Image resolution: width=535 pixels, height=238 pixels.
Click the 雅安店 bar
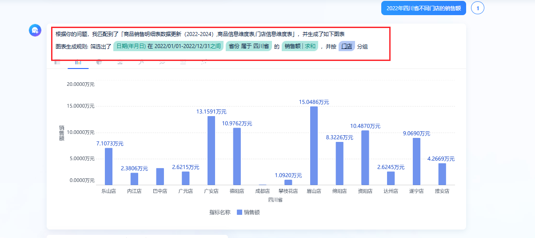[x=442, y=174]
